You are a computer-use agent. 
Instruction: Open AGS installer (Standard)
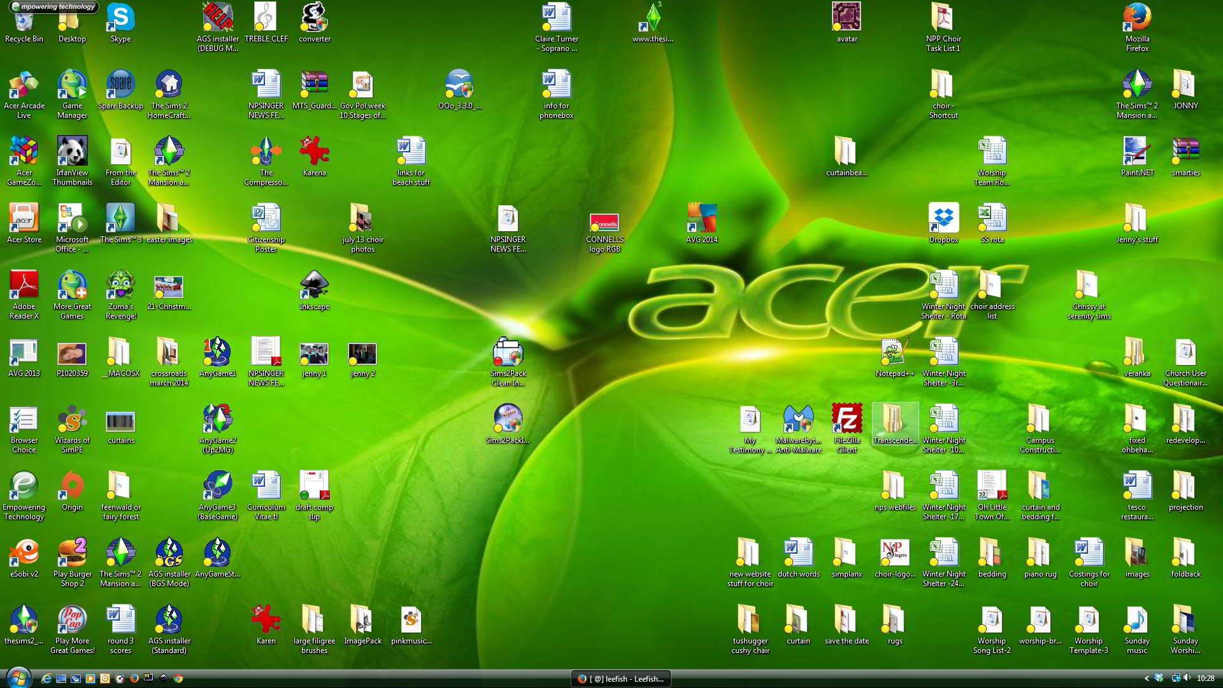coord(169,629)
